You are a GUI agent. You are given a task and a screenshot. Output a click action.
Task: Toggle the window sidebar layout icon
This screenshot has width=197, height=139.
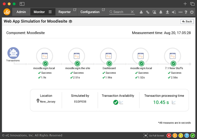point(22,4)
